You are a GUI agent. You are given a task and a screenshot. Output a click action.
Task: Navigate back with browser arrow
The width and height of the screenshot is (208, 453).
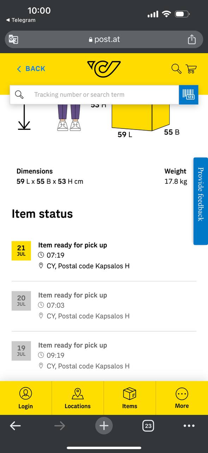click(x=15, y=426)
